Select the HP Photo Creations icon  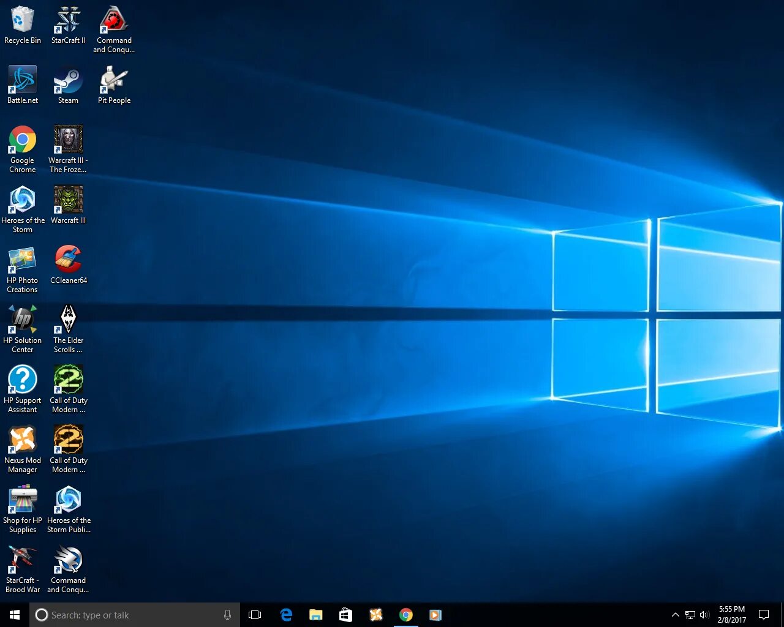tap(23, 269)
